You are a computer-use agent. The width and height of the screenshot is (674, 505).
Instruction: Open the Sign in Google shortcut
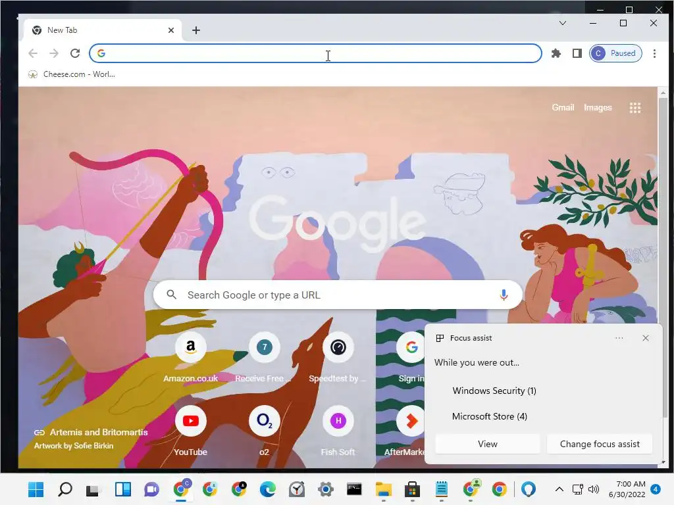pyautogui.click(x=411, y=357)
